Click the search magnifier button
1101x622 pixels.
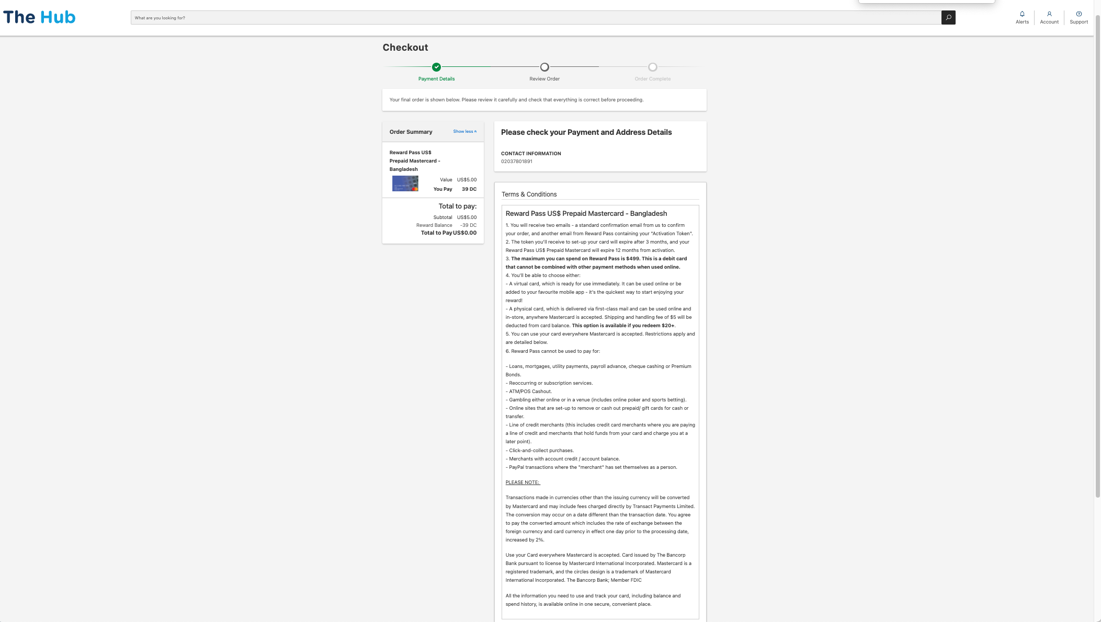[x=948, y=18]
